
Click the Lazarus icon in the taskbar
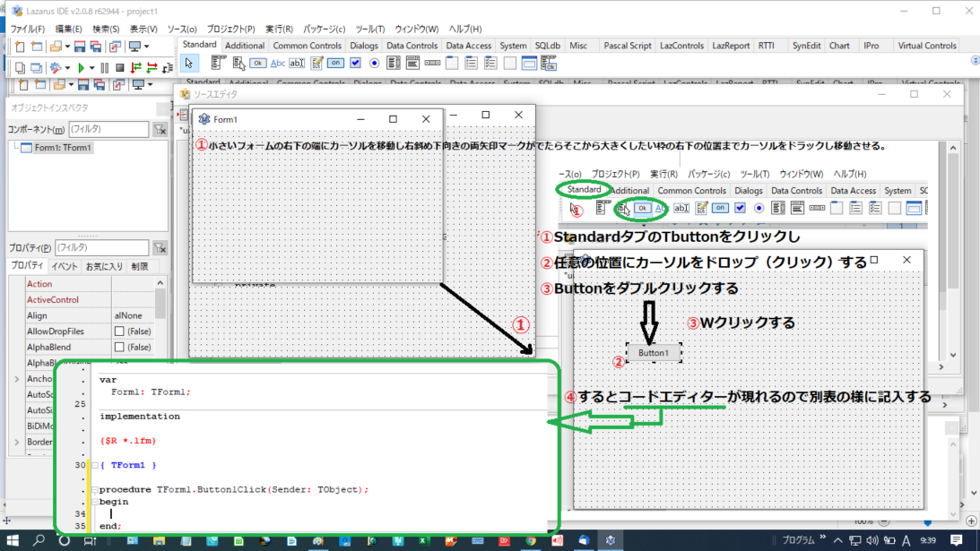[611, 540]
